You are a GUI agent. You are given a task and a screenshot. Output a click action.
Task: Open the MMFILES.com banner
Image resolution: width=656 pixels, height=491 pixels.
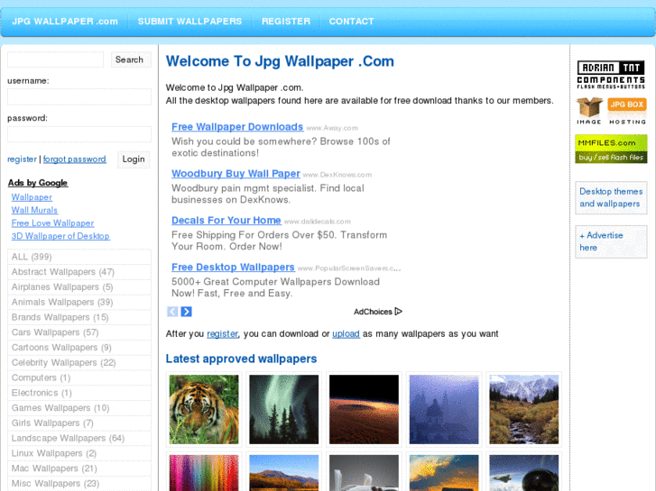coord(611,149)
